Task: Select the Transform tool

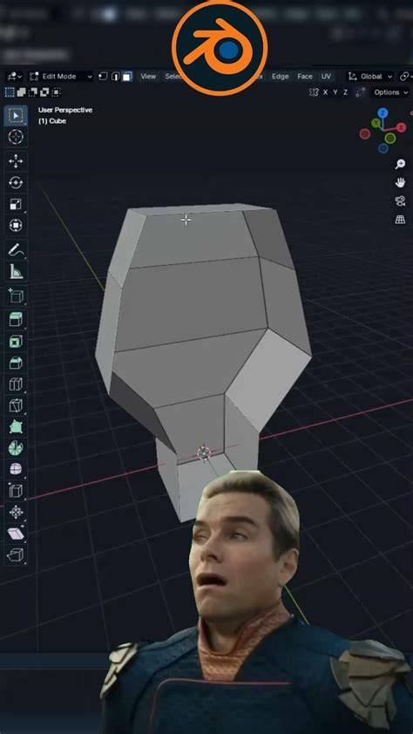Action: click(16, 225)
